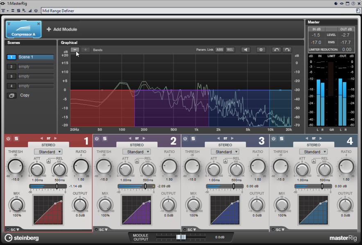Open band 4 Standard mode dropdown

point(314,152)
